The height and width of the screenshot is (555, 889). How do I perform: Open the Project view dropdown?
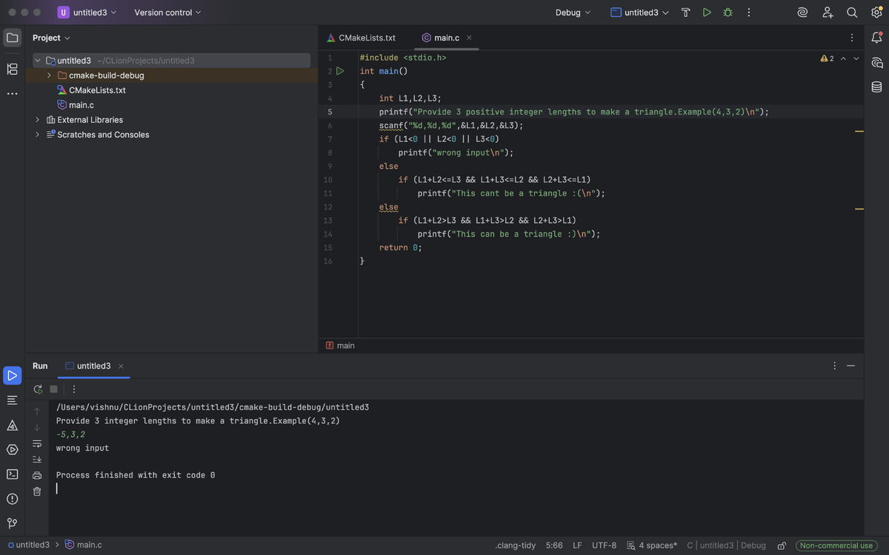(x=51, y=38)
